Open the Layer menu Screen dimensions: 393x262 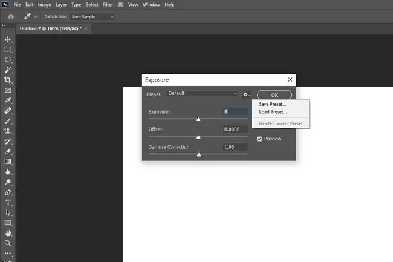pos(61,4)
